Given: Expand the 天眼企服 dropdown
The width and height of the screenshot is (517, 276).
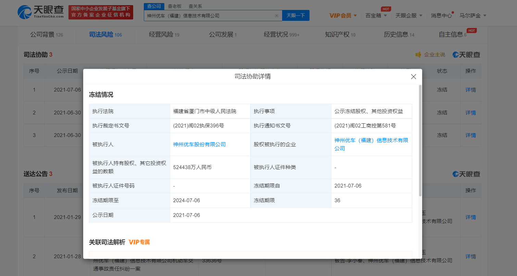Looking at the screenshot, I should pyautogui.click(x=408, y=15).
